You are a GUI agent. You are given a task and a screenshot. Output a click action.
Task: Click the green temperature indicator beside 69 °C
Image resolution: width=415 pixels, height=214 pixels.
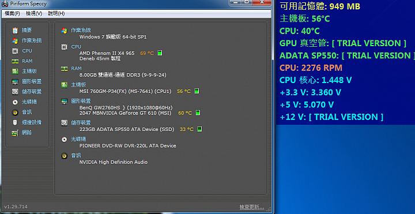tap(160, 53)
